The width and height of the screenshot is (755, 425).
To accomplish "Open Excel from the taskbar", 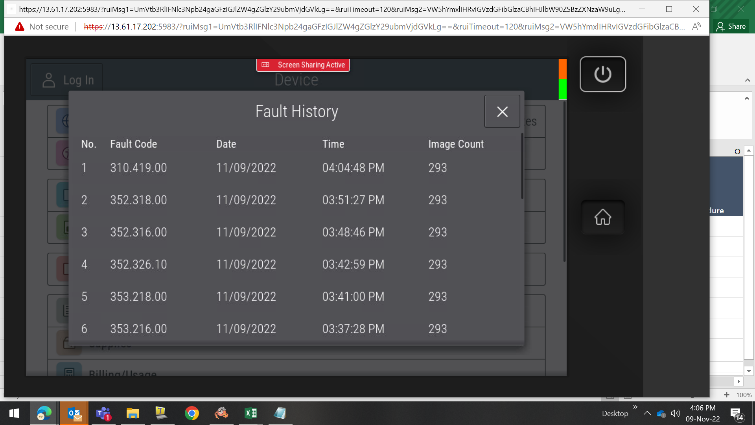I will pos(251,413).
